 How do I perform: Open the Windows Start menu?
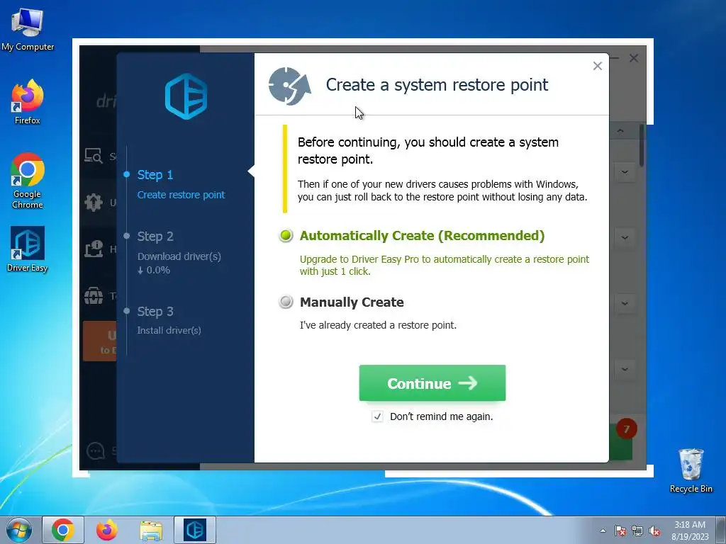point(19,530)
